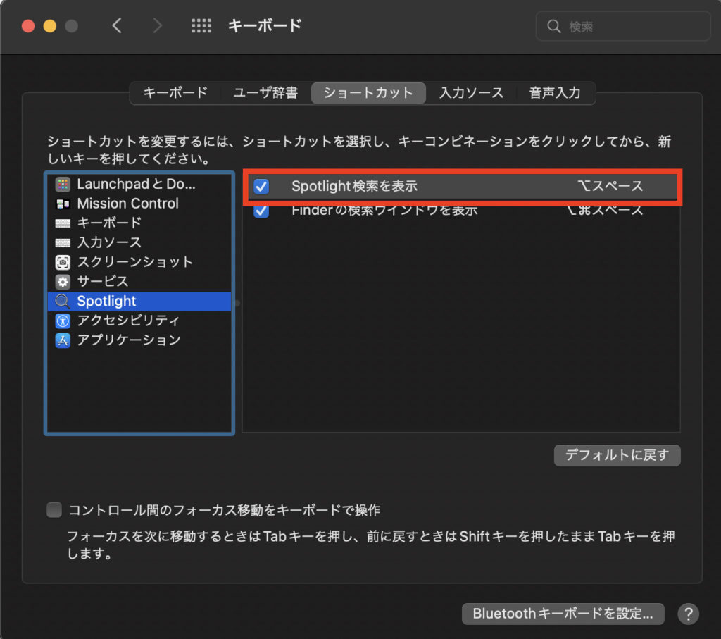Viewport: 721px width, 639px height.
Task: Select スクリーンショット category row
Action: pos(139,262)
